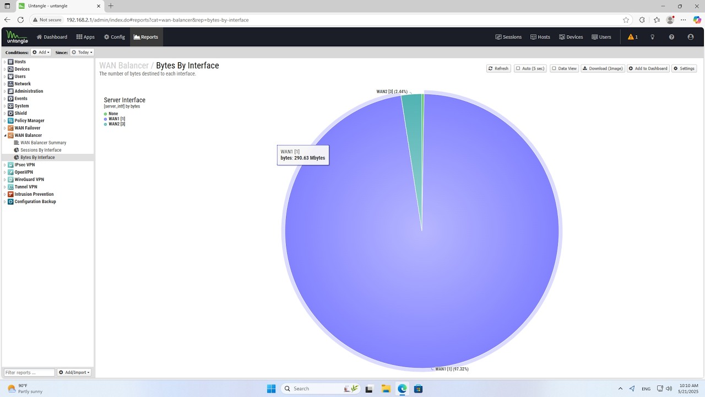Screen dimensions: 705x397
Task: Click the Hosts report icon in tree
Action: click(10, 62)
